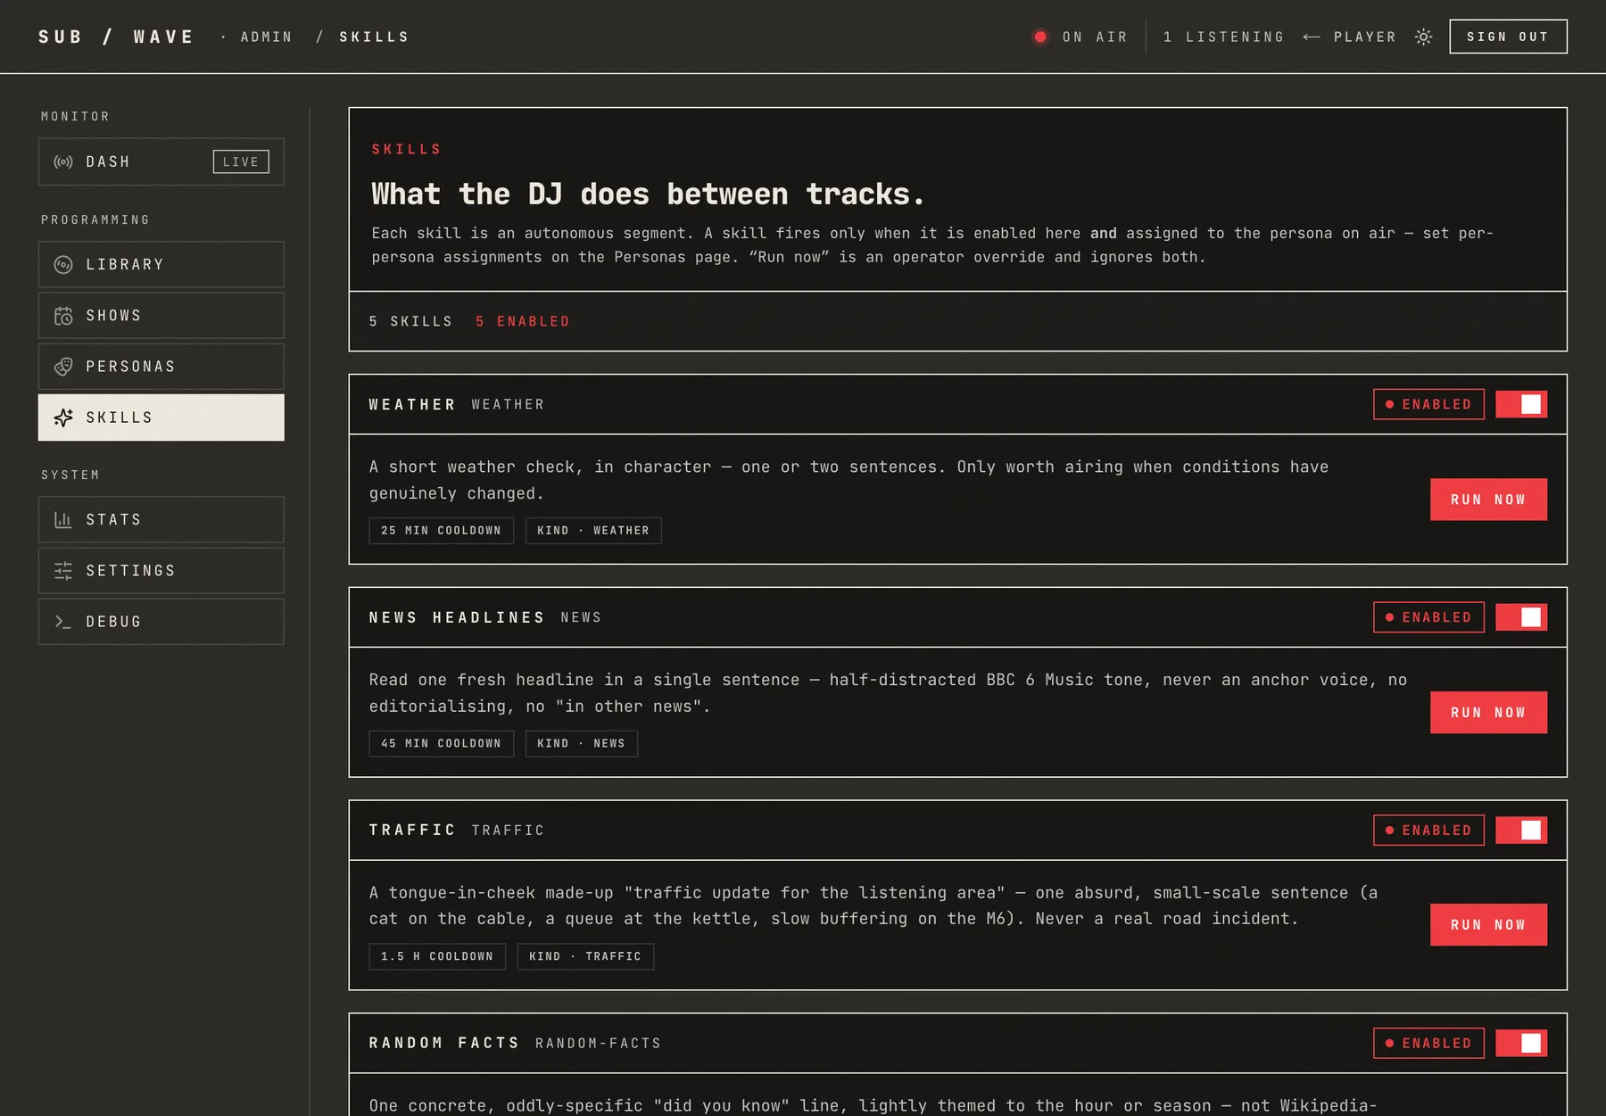This screenshot has width=1606, height=1116.
Task: Click the Stats bar chart icon
Action: (x=63, y=520)
